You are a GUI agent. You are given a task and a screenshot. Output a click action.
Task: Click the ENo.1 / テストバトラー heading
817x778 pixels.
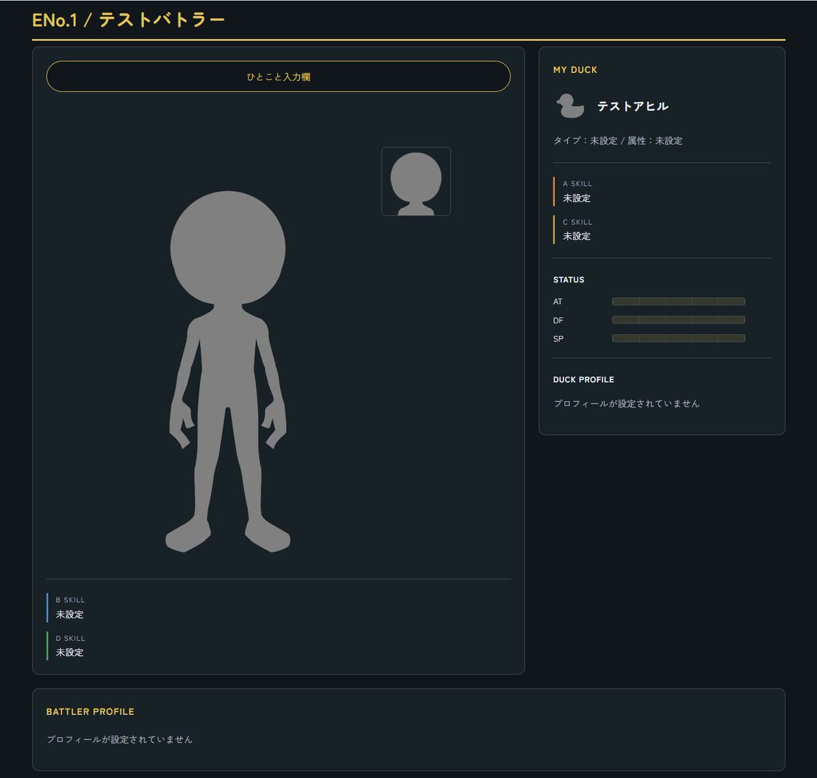point(129,20)
